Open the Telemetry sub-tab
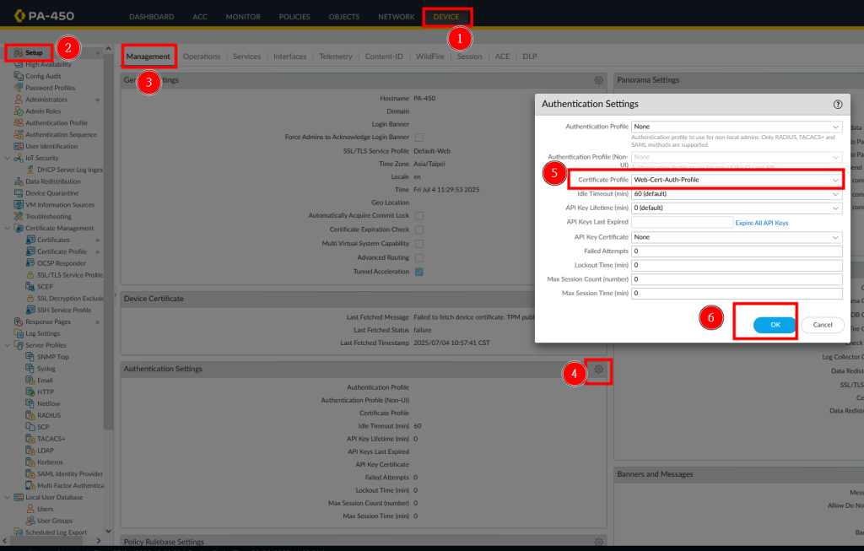Image resolution: width=864 pixels, height=551 pixels. click(336, 57)
